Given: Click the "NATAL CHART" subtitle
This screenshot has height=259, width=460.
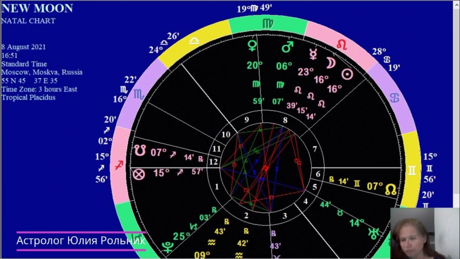Looking at the screenshot, I should coord(28,21).
